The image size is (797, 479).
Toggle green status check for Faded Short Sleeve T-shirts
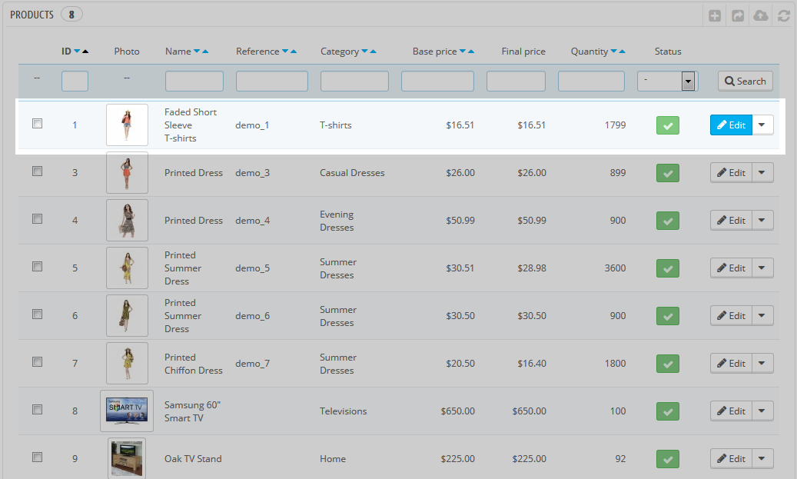click(x=667, y=125)
